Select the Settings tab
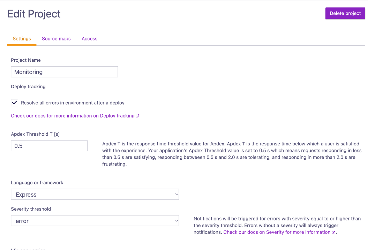Viewport: 368px width, 250px height. pyautogui.click(x=22, y=39)
